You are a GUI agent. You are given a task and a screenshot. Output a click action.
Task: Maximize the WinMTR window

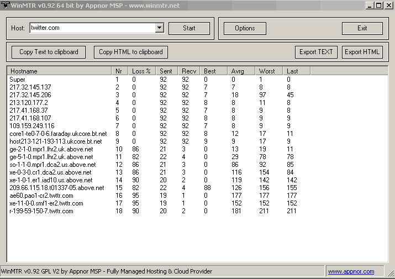point(379,6)
